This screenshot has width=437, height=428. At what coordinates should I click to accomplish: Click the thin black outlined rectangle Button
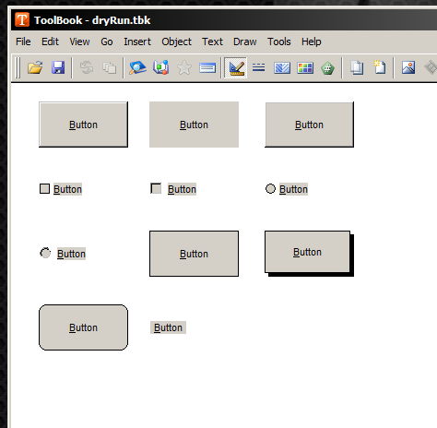point(194,254)
